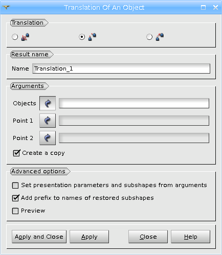Click the two points translation icon
Screen dimensions: 222x255
click(92, 37)
